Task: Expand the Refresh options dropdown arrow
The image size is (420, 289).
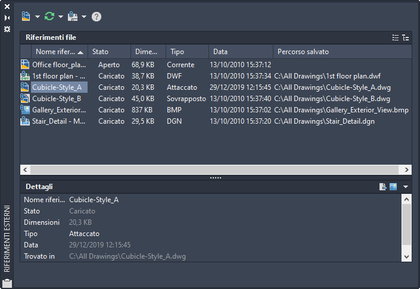Action: coord(61,17)
